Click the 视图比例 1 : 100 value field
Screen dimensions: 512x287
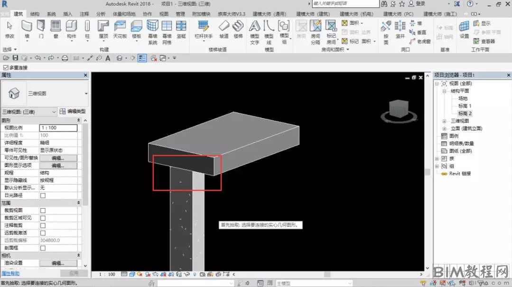[58, 128]
